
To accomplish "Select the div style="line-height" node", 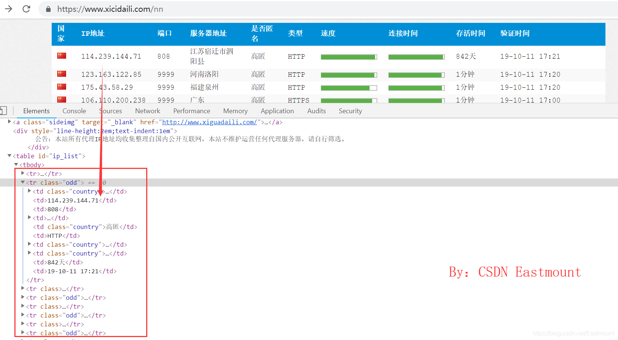I will (95, 131).
